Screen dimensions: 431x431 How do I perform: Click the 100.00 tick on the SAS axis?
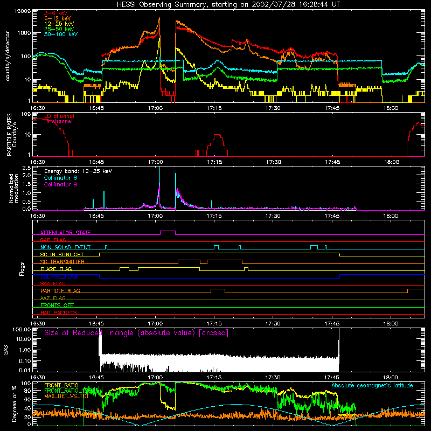coord(22,330)
